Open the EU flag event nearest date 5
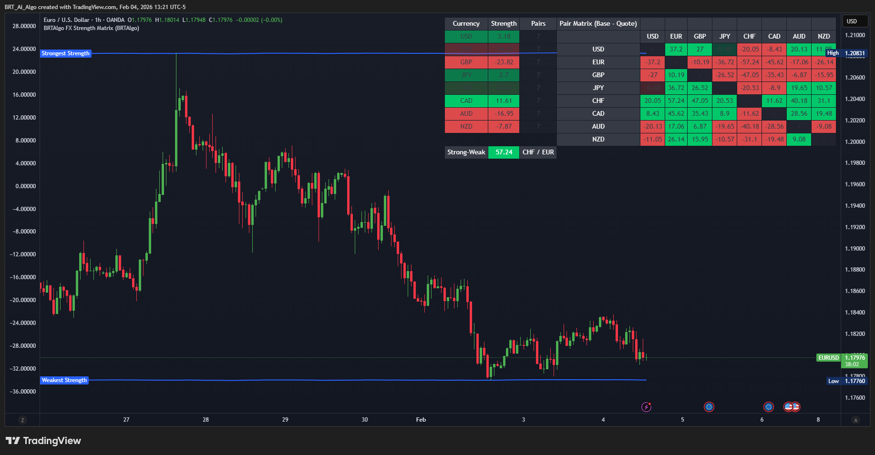Screen dimensions: 875x455 click(709, 407)
